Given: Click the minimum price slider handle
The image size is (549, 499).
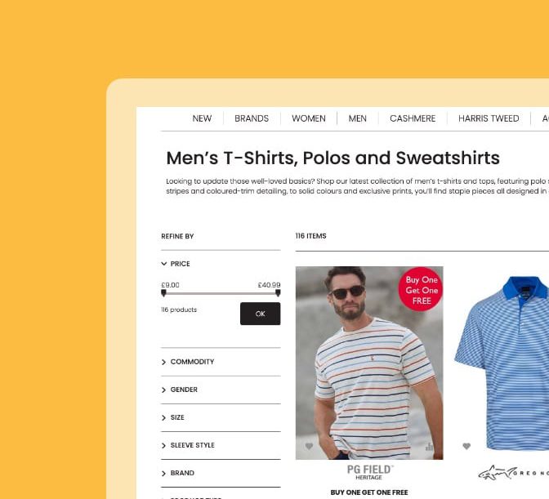Looking at the screenshot, I should (x=163, y=293).
